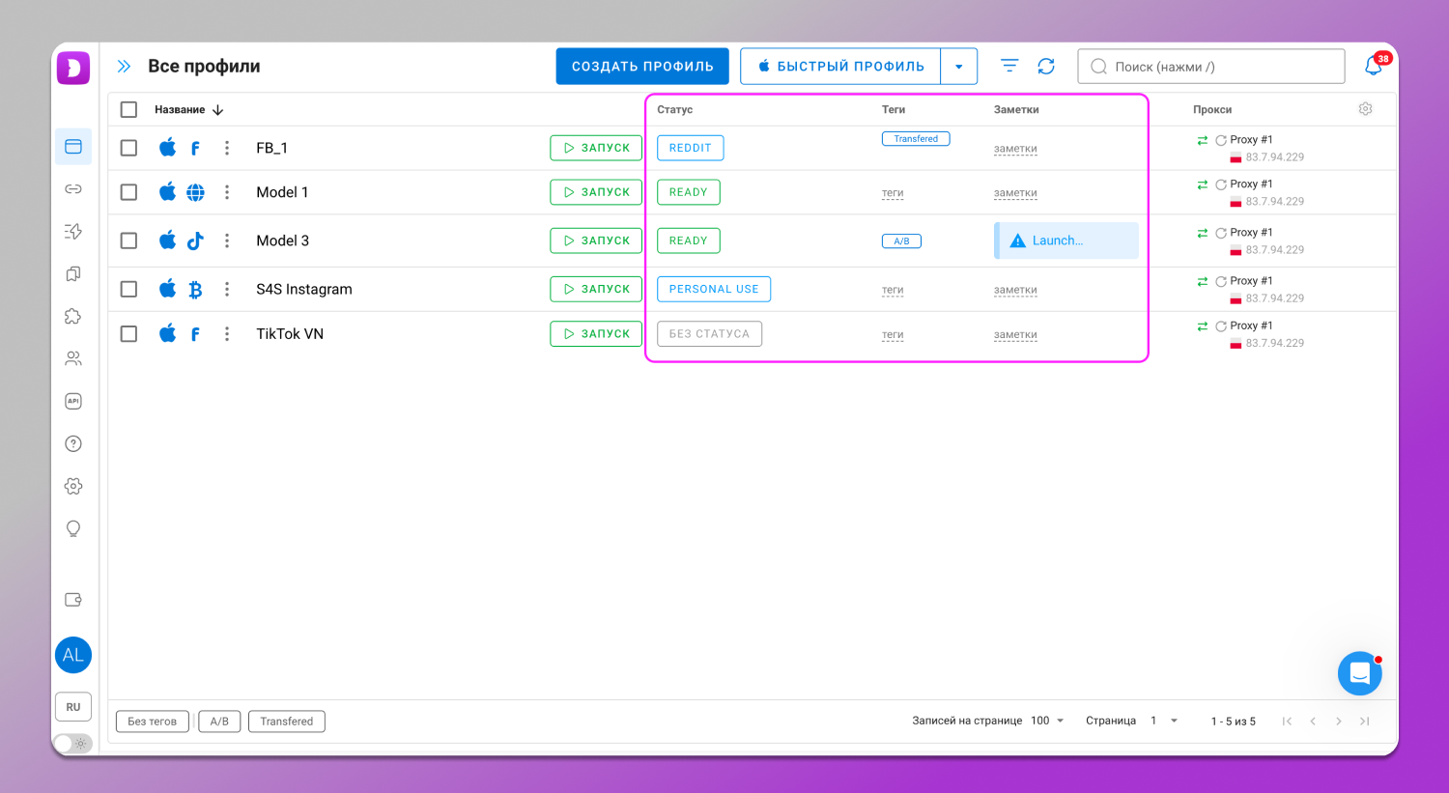
Task: Tick the checkbox for TikTok VN
Action: (x=128, y=334)
